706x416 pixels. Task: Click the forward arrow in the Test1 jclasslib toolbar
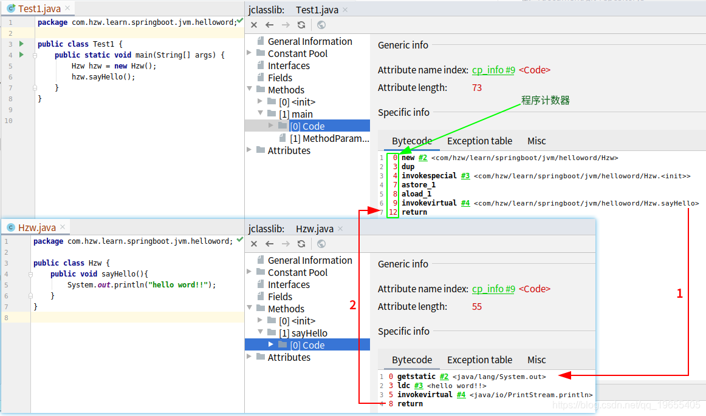coord(286,25)
